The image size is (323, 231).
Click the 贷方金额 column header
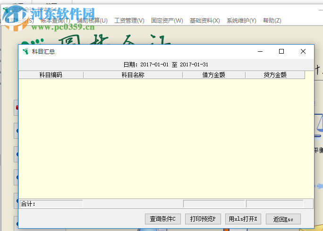(275, 75)
